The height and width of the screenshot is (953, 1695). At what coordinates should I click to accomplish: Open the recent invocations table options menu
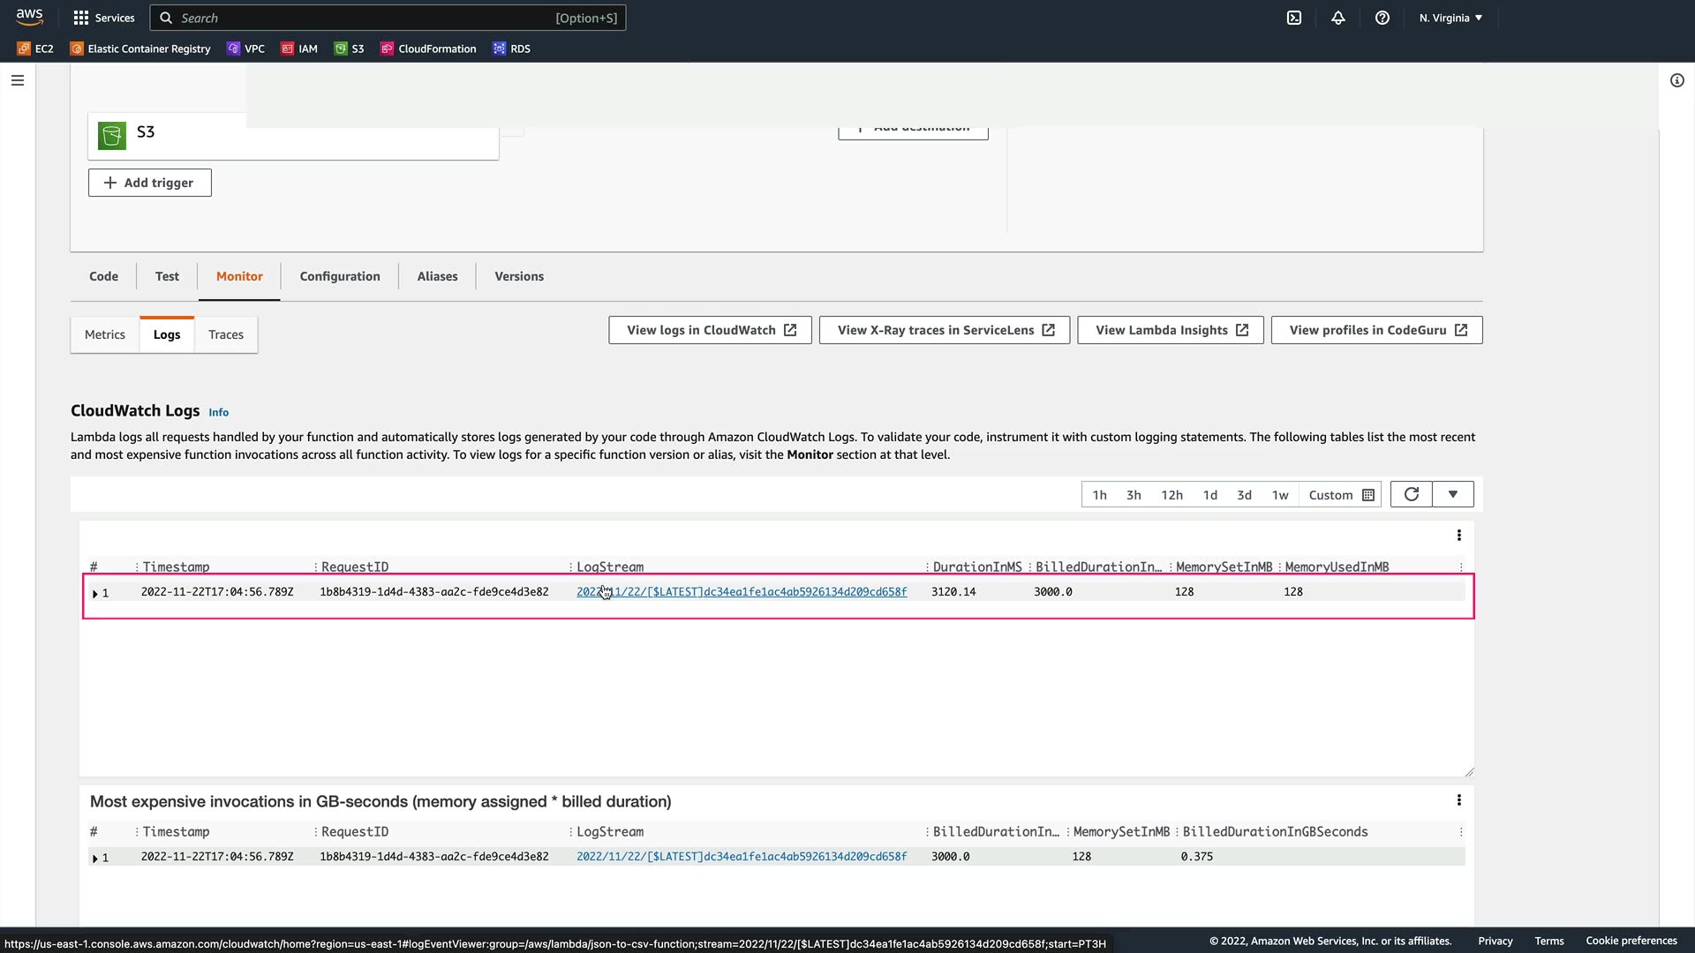pyautogui.click(x=1458, y=536)
